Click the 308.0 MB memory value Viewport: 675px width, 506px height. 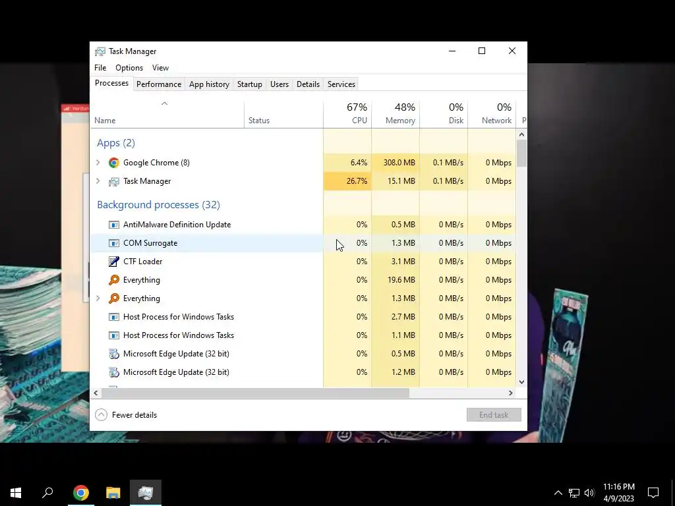(399, 163)
